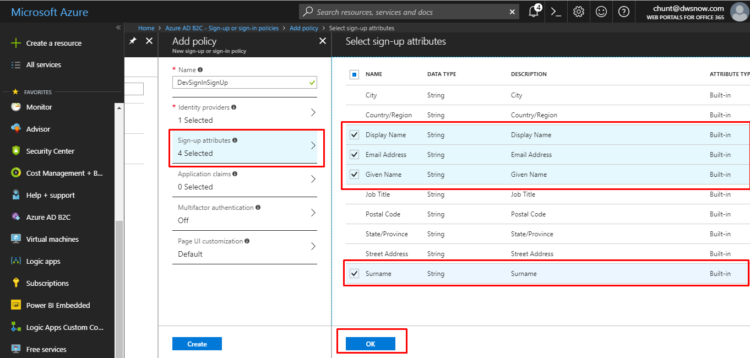
Task: Click the Power BI Embedded icon
Action: [x=16, y=305]
